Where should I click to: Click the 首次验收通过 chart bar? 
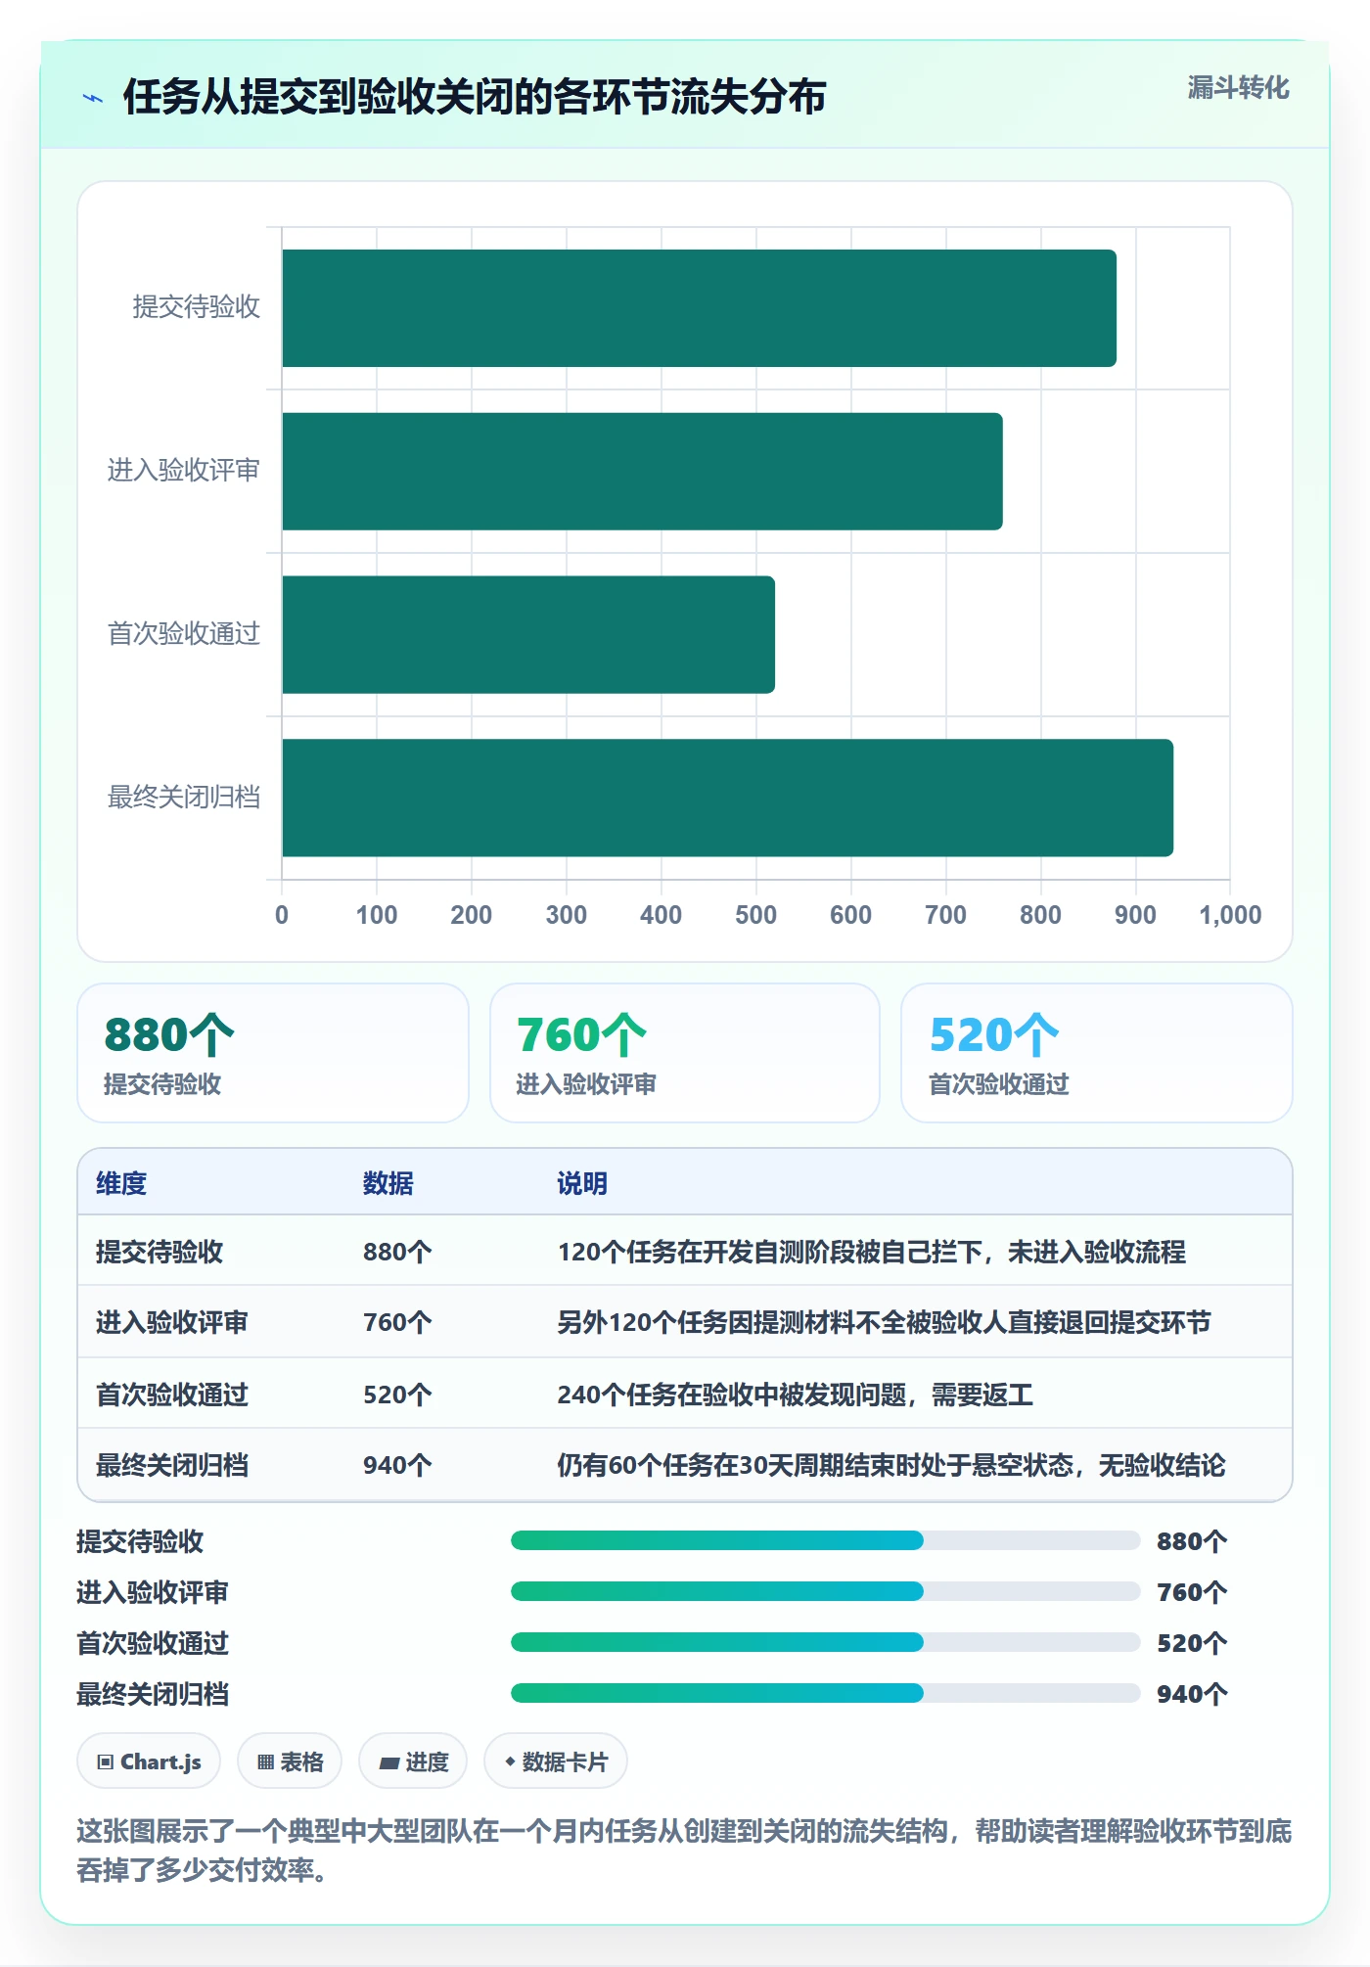(x=528, y=634)
